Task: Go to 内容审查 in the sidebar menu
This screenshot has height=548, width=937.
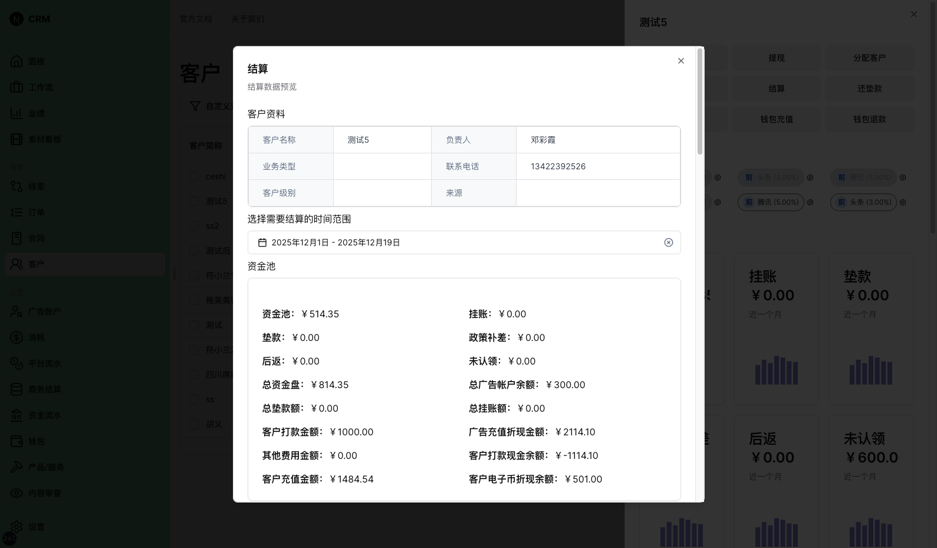Action: pyautogui.click(x=45, y=493)
